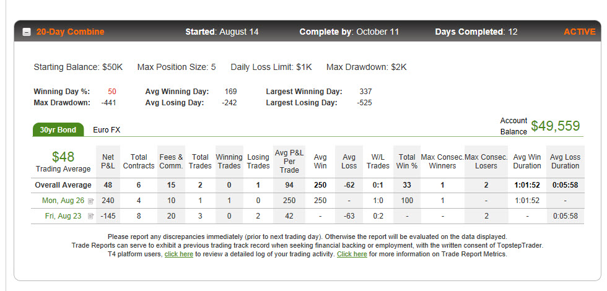Click the $48 Trading Average figure
Image resolution: width=607 pixels, height=291 pixels.
[63, 157]
